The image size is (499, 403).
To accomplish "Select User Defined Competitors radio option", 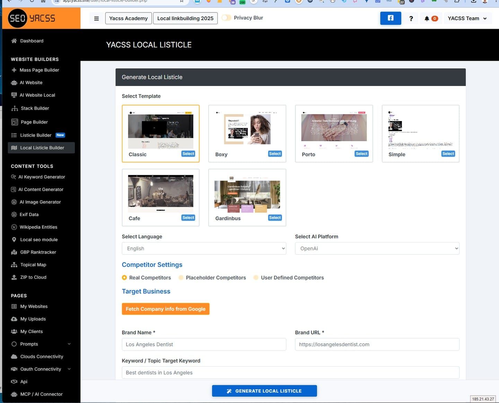I will pos(256,277).
